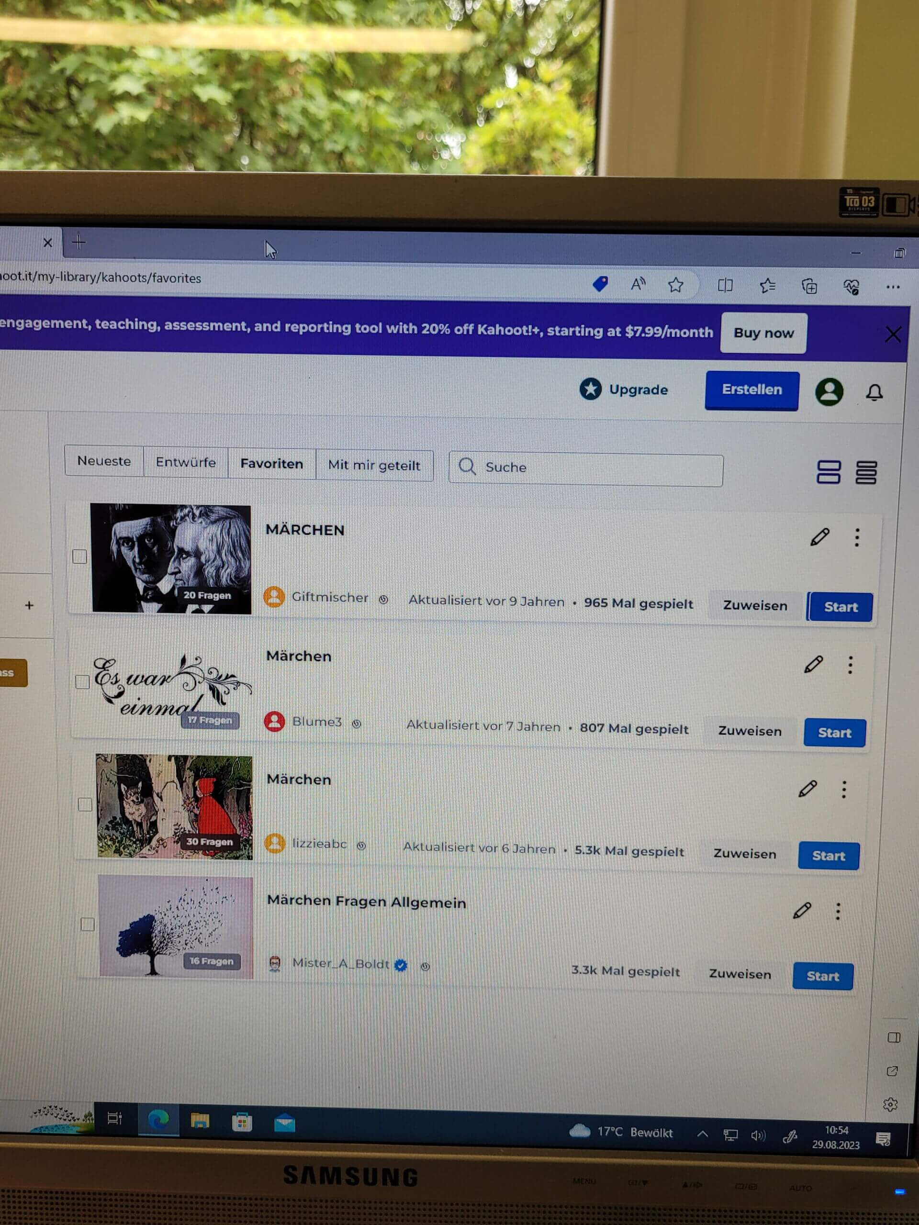Open the blue tree thumbnail
Viewport: 919px width, 1225px height.
pyautogui.click(x=176, y=927)
